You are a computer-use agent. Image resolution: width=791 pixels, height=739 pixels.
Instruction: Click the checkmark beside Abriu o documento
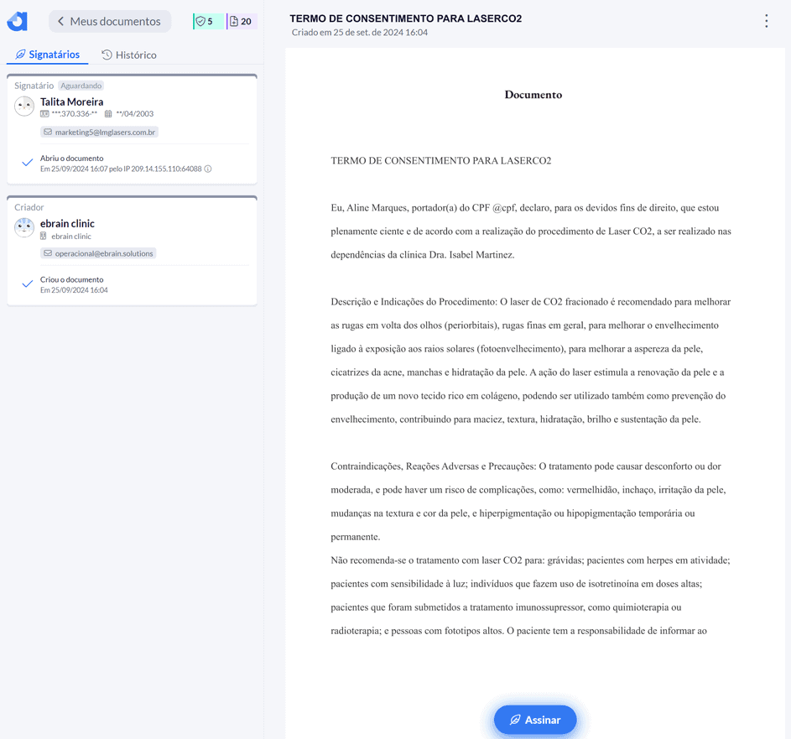coord(27,163)
